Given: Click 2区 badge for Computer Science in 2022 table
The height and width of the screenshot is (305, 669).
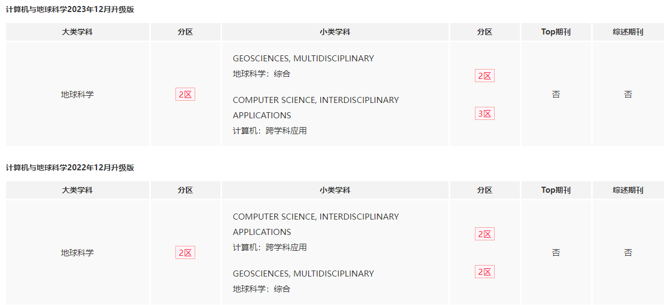Looking at the screenshot, I should (x=485, y=234).
